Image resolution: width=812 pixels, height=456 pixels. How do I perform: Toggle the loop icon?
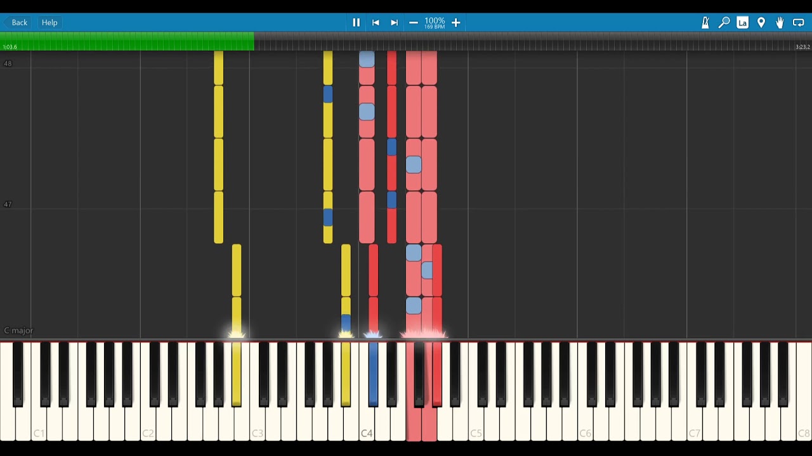pyautogui.click(x=799, y=22)
